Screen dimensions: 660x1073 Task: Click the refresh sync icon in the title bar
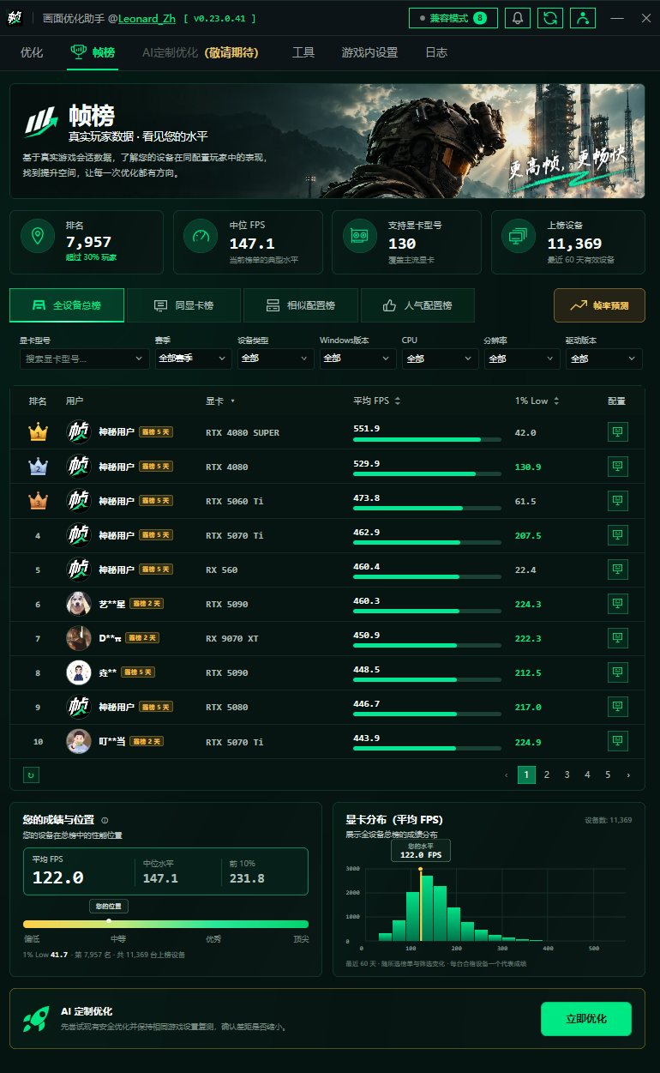pyautogui.click(x=550, y=18)
